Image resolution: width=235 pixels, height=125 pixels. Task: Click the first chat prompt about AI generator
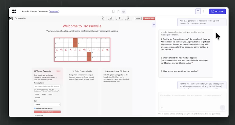[202, 22]
